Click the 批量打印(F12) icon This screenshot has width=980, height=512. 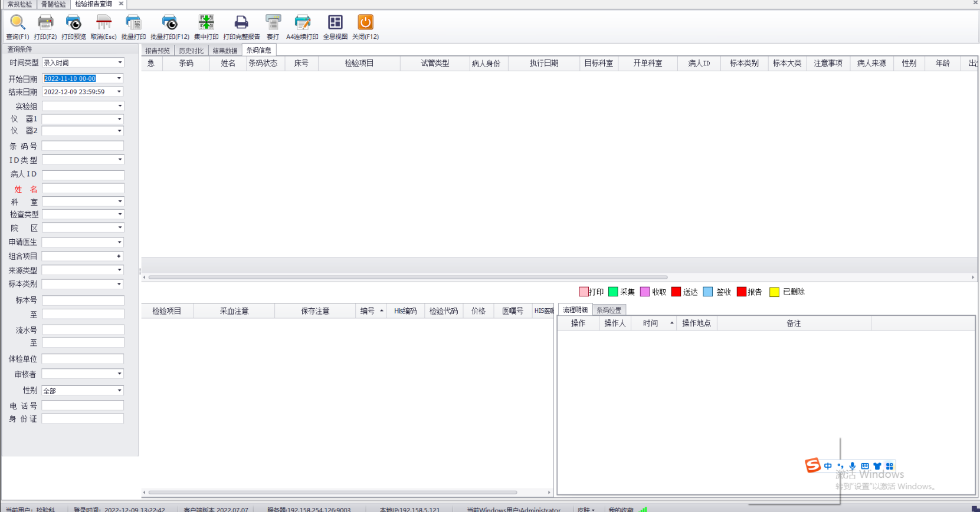tap(170, 23)
